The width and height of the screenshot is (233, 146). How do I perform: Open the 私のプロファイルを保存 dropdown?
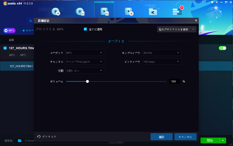177,29
